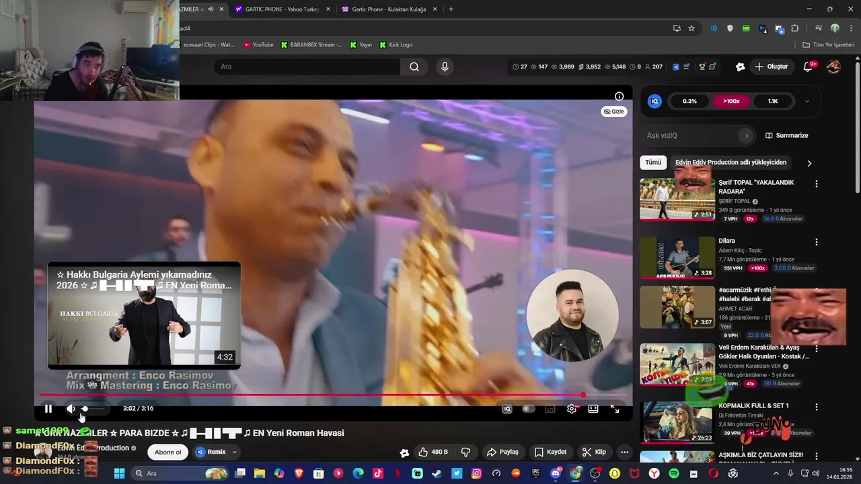This screenshot has height=484, width=861.
Task: Adjust the video volume slider
Action: 93,409
